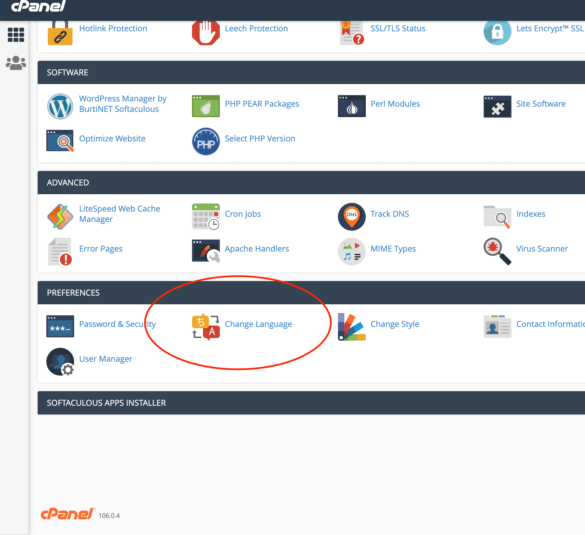Click the WordPress Manager logo icon
This screenshot has width=585, height=535.
pos(60,106)
